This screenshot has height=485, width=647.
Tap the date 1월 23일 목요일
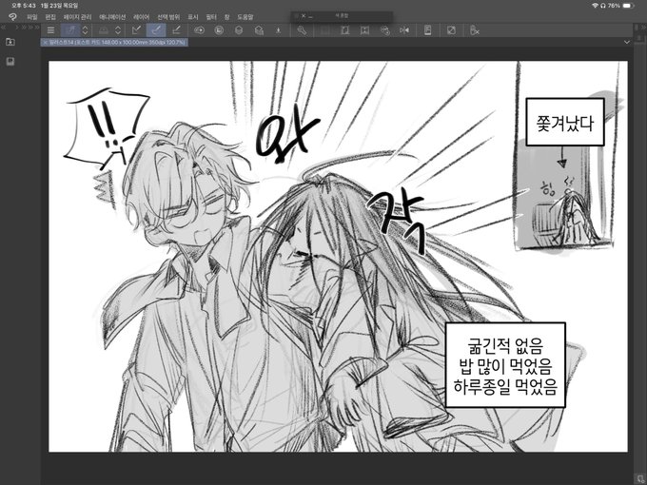tap(60, 6)
